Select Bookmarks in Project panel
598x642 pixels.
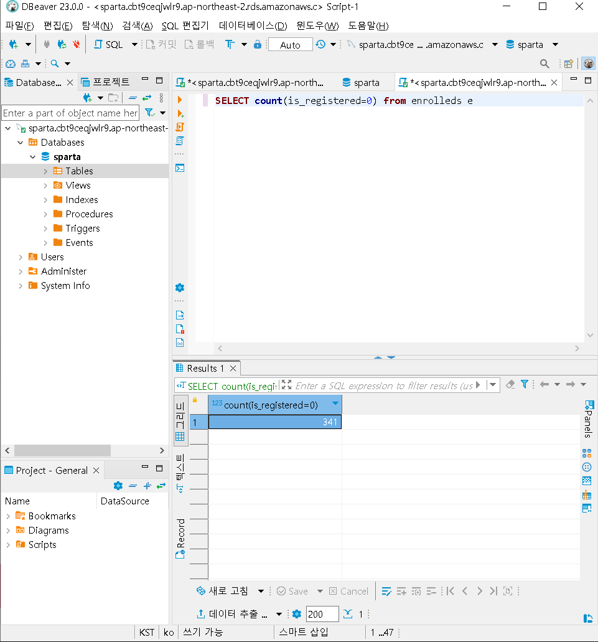(x=52, y=516)
